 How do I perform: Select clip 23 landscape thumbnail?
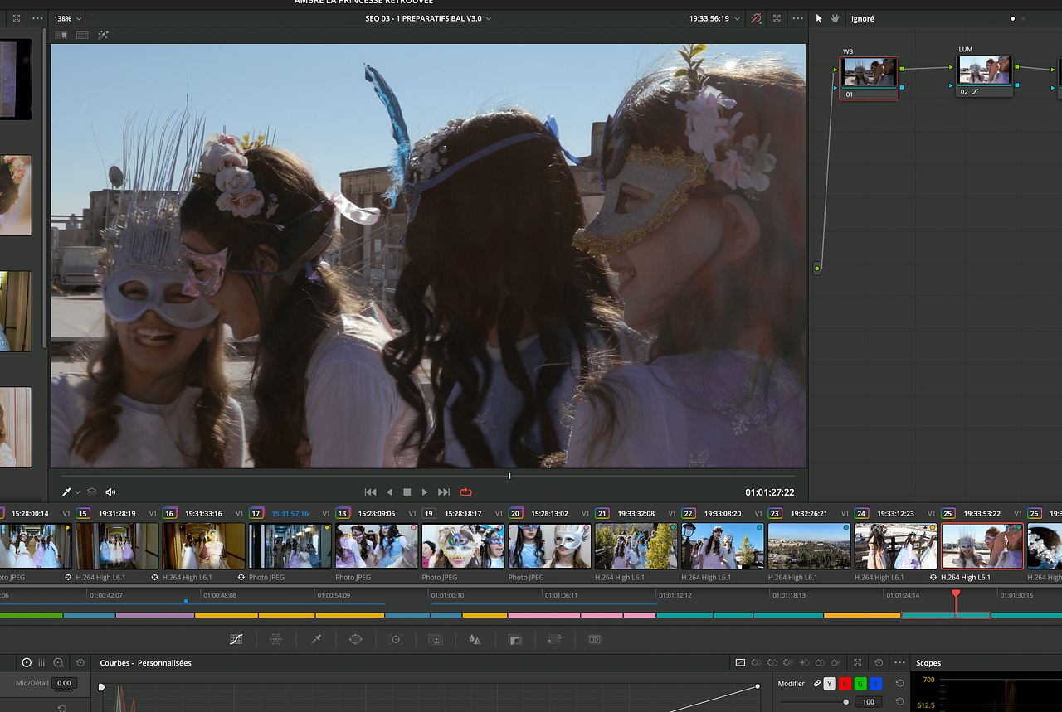pyautogui.click(x=809, y=545)
